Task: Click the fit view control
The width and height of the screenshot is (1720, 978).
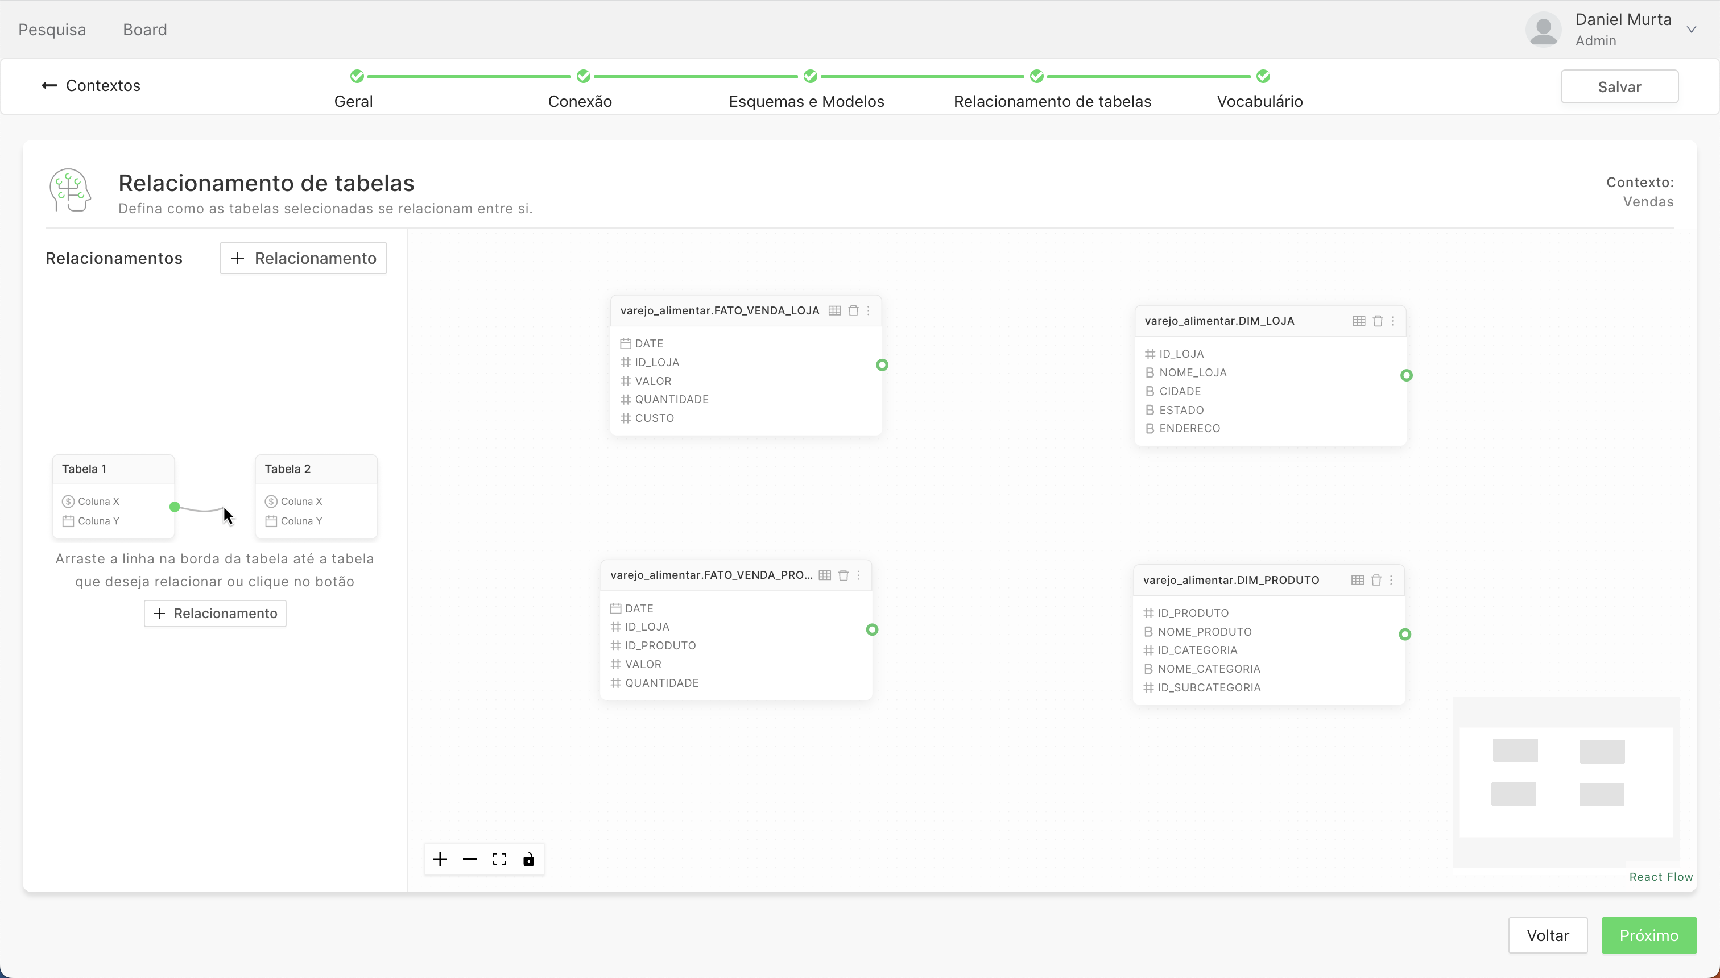Action: 499,859
